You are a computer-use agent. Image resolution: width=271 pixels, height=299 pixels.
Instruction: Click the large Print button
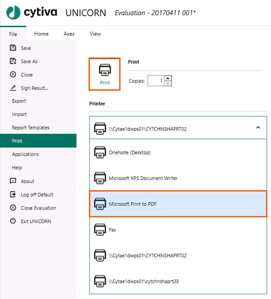pyautogui.click(x=105, y=74)
